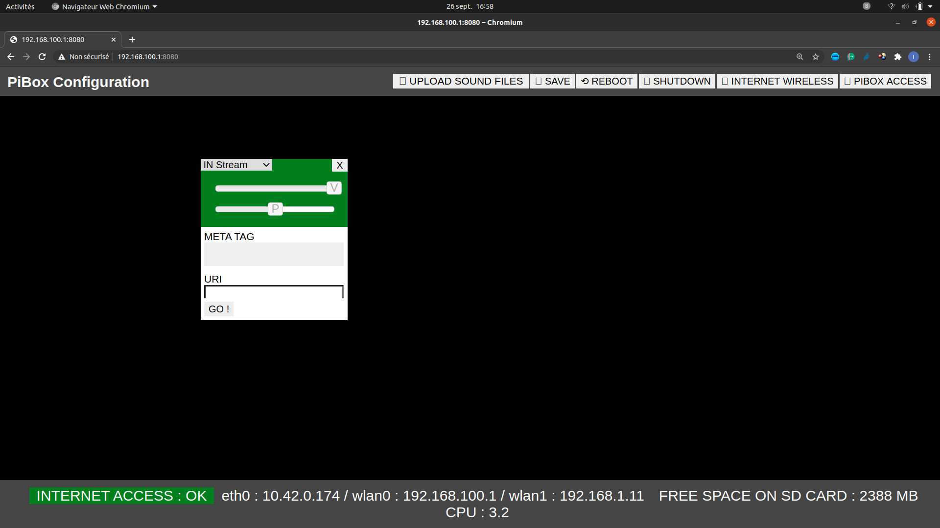Image resolution: width=940 pixels, height=528 pixels.
Task: Click the page zoom magnifier icon
Action: (x=800, y=57)
